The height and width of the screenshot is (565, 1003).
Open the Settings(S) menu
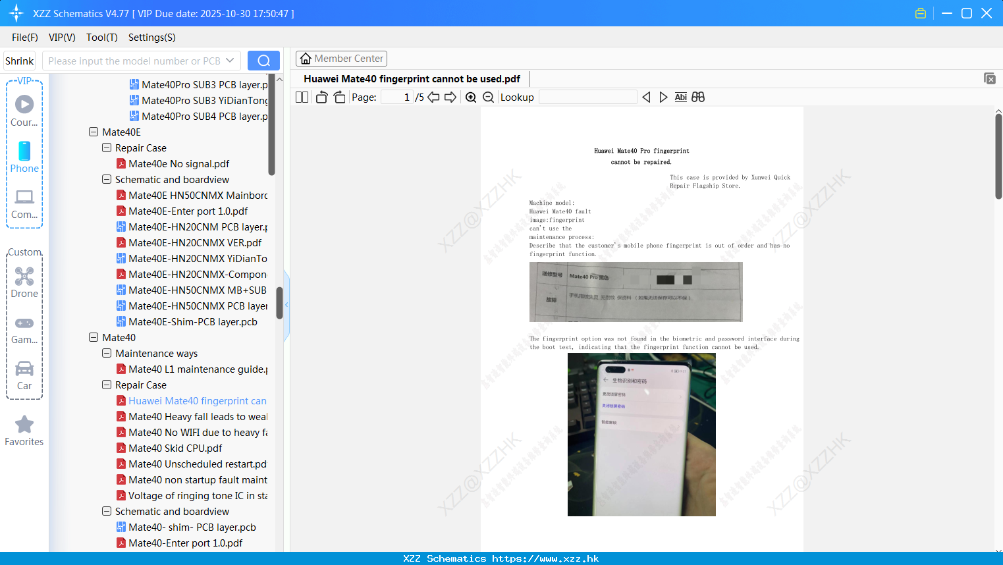[151, 38]
